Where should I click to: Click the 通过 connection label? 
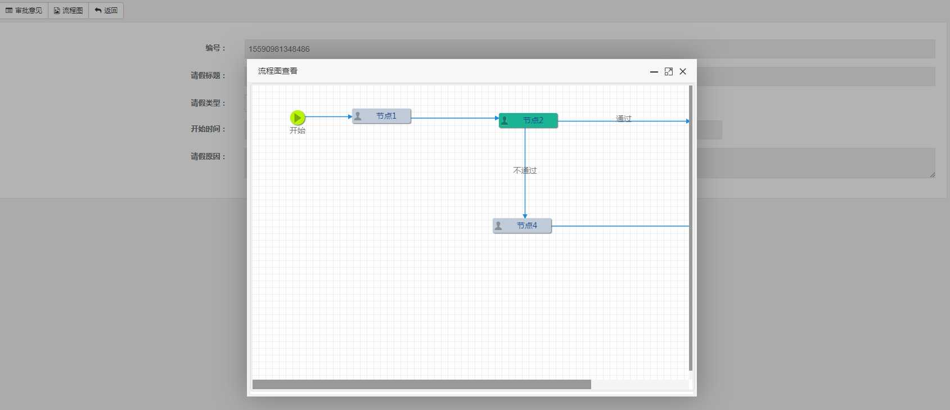(624, 119)
